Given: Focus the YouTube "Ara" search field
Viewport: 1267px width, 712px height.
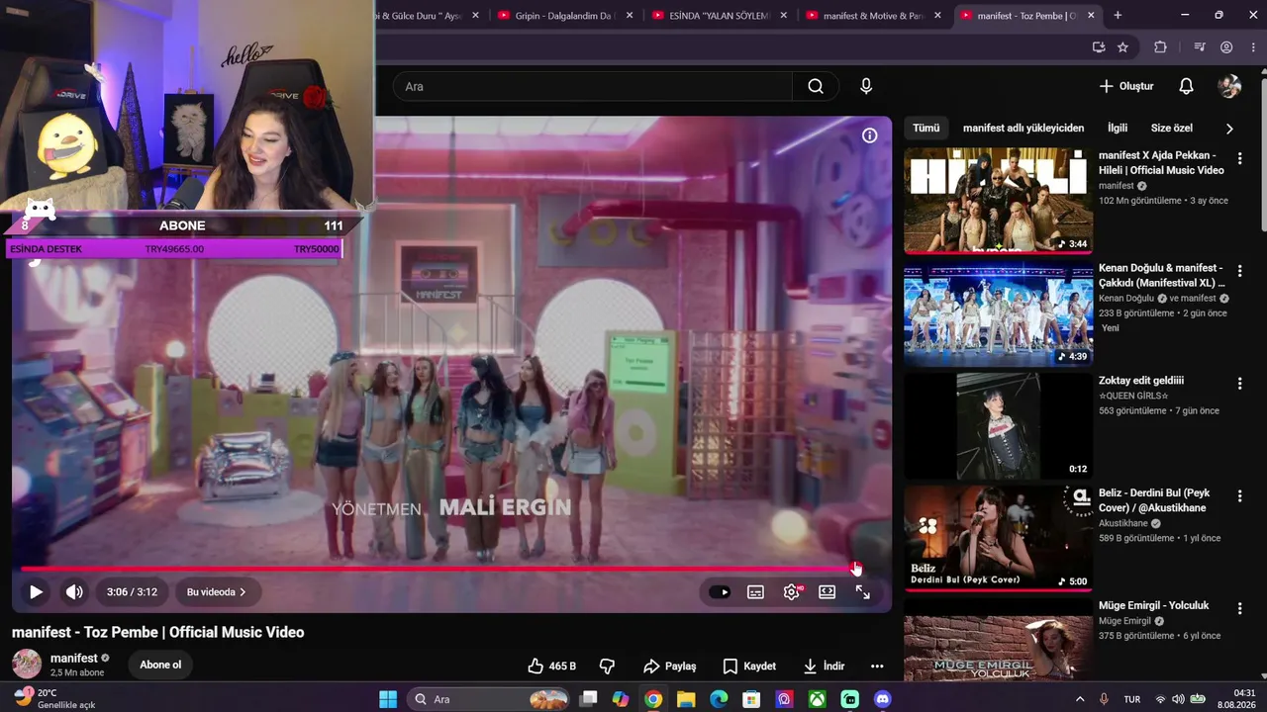Looking at the screenshot, I should click(592, 86).
